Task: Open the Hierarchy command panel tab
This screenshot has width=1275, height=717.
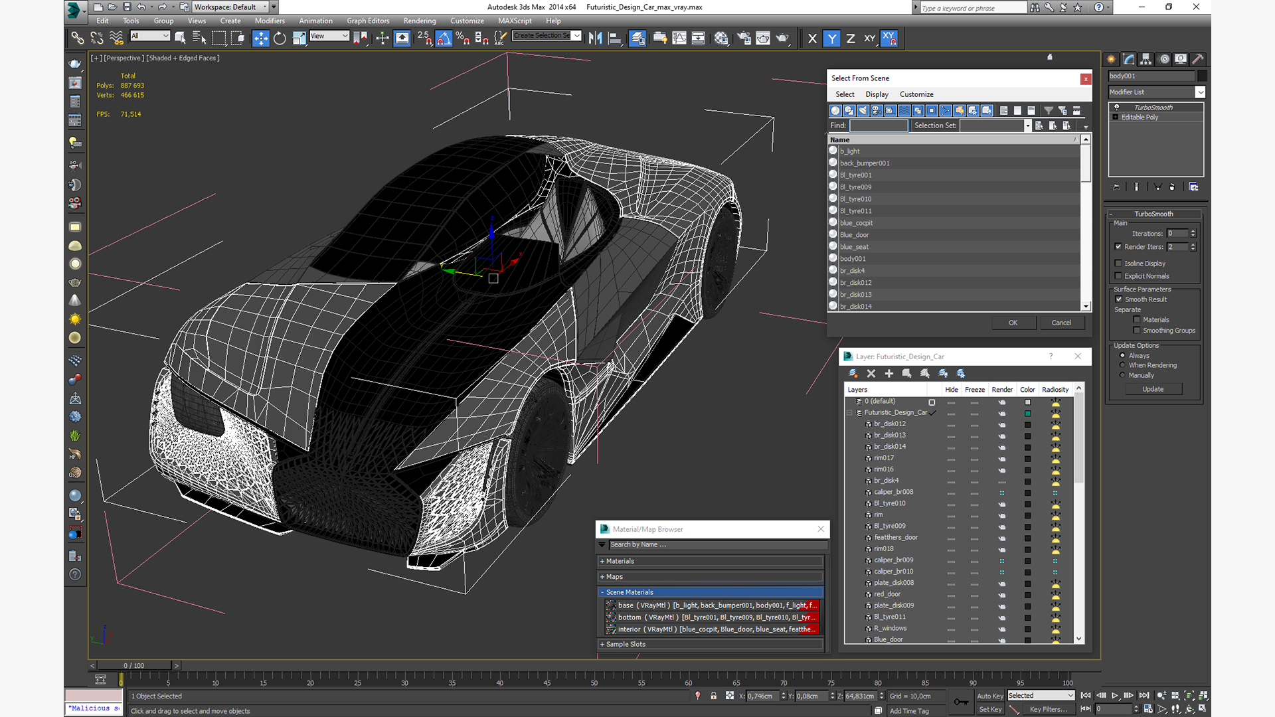Action: [x=1146, y=59]
